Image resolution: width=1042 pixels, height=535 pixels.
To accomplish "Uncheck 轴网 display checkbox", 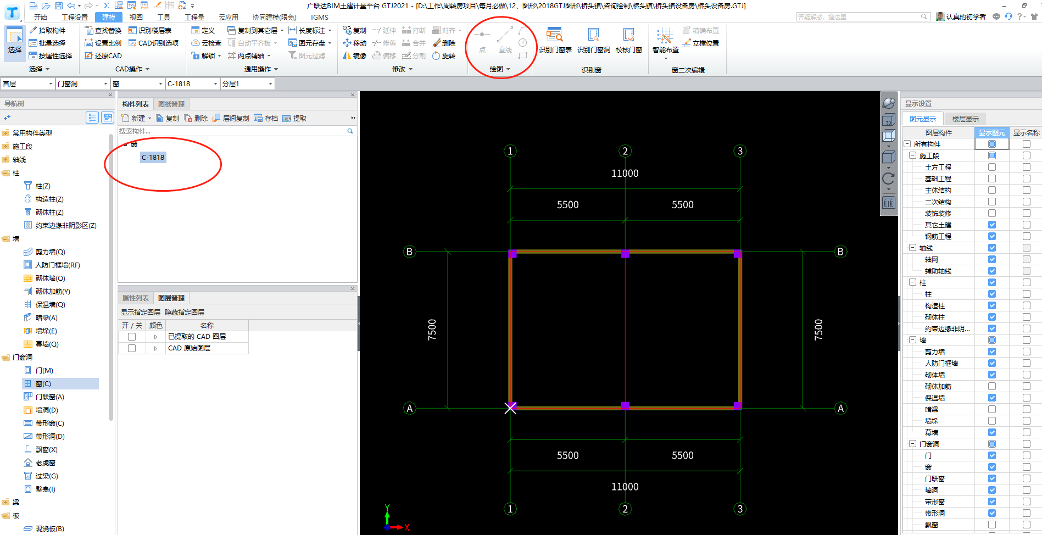I will tap(992, 259).
